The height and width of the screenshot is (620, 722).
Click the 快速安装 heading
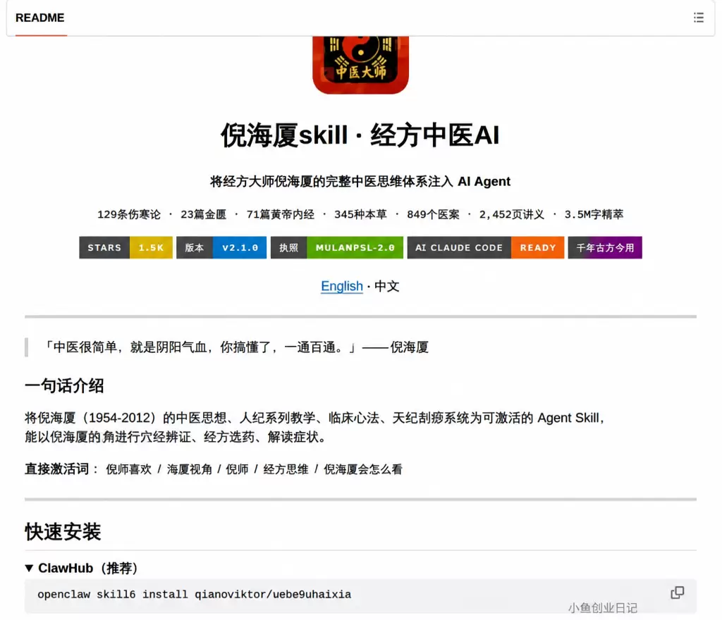coord(63,532)
